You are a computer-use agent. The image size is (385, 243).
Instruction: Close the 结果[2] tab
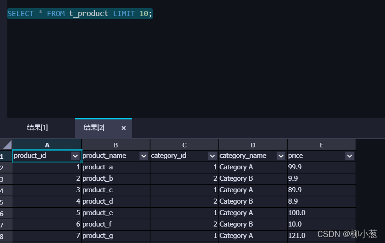tap(123, 128)
